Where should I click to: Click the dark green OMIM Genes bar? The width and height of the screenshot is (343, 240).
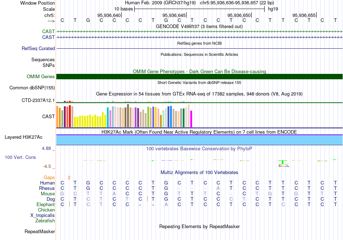point(199,76)
